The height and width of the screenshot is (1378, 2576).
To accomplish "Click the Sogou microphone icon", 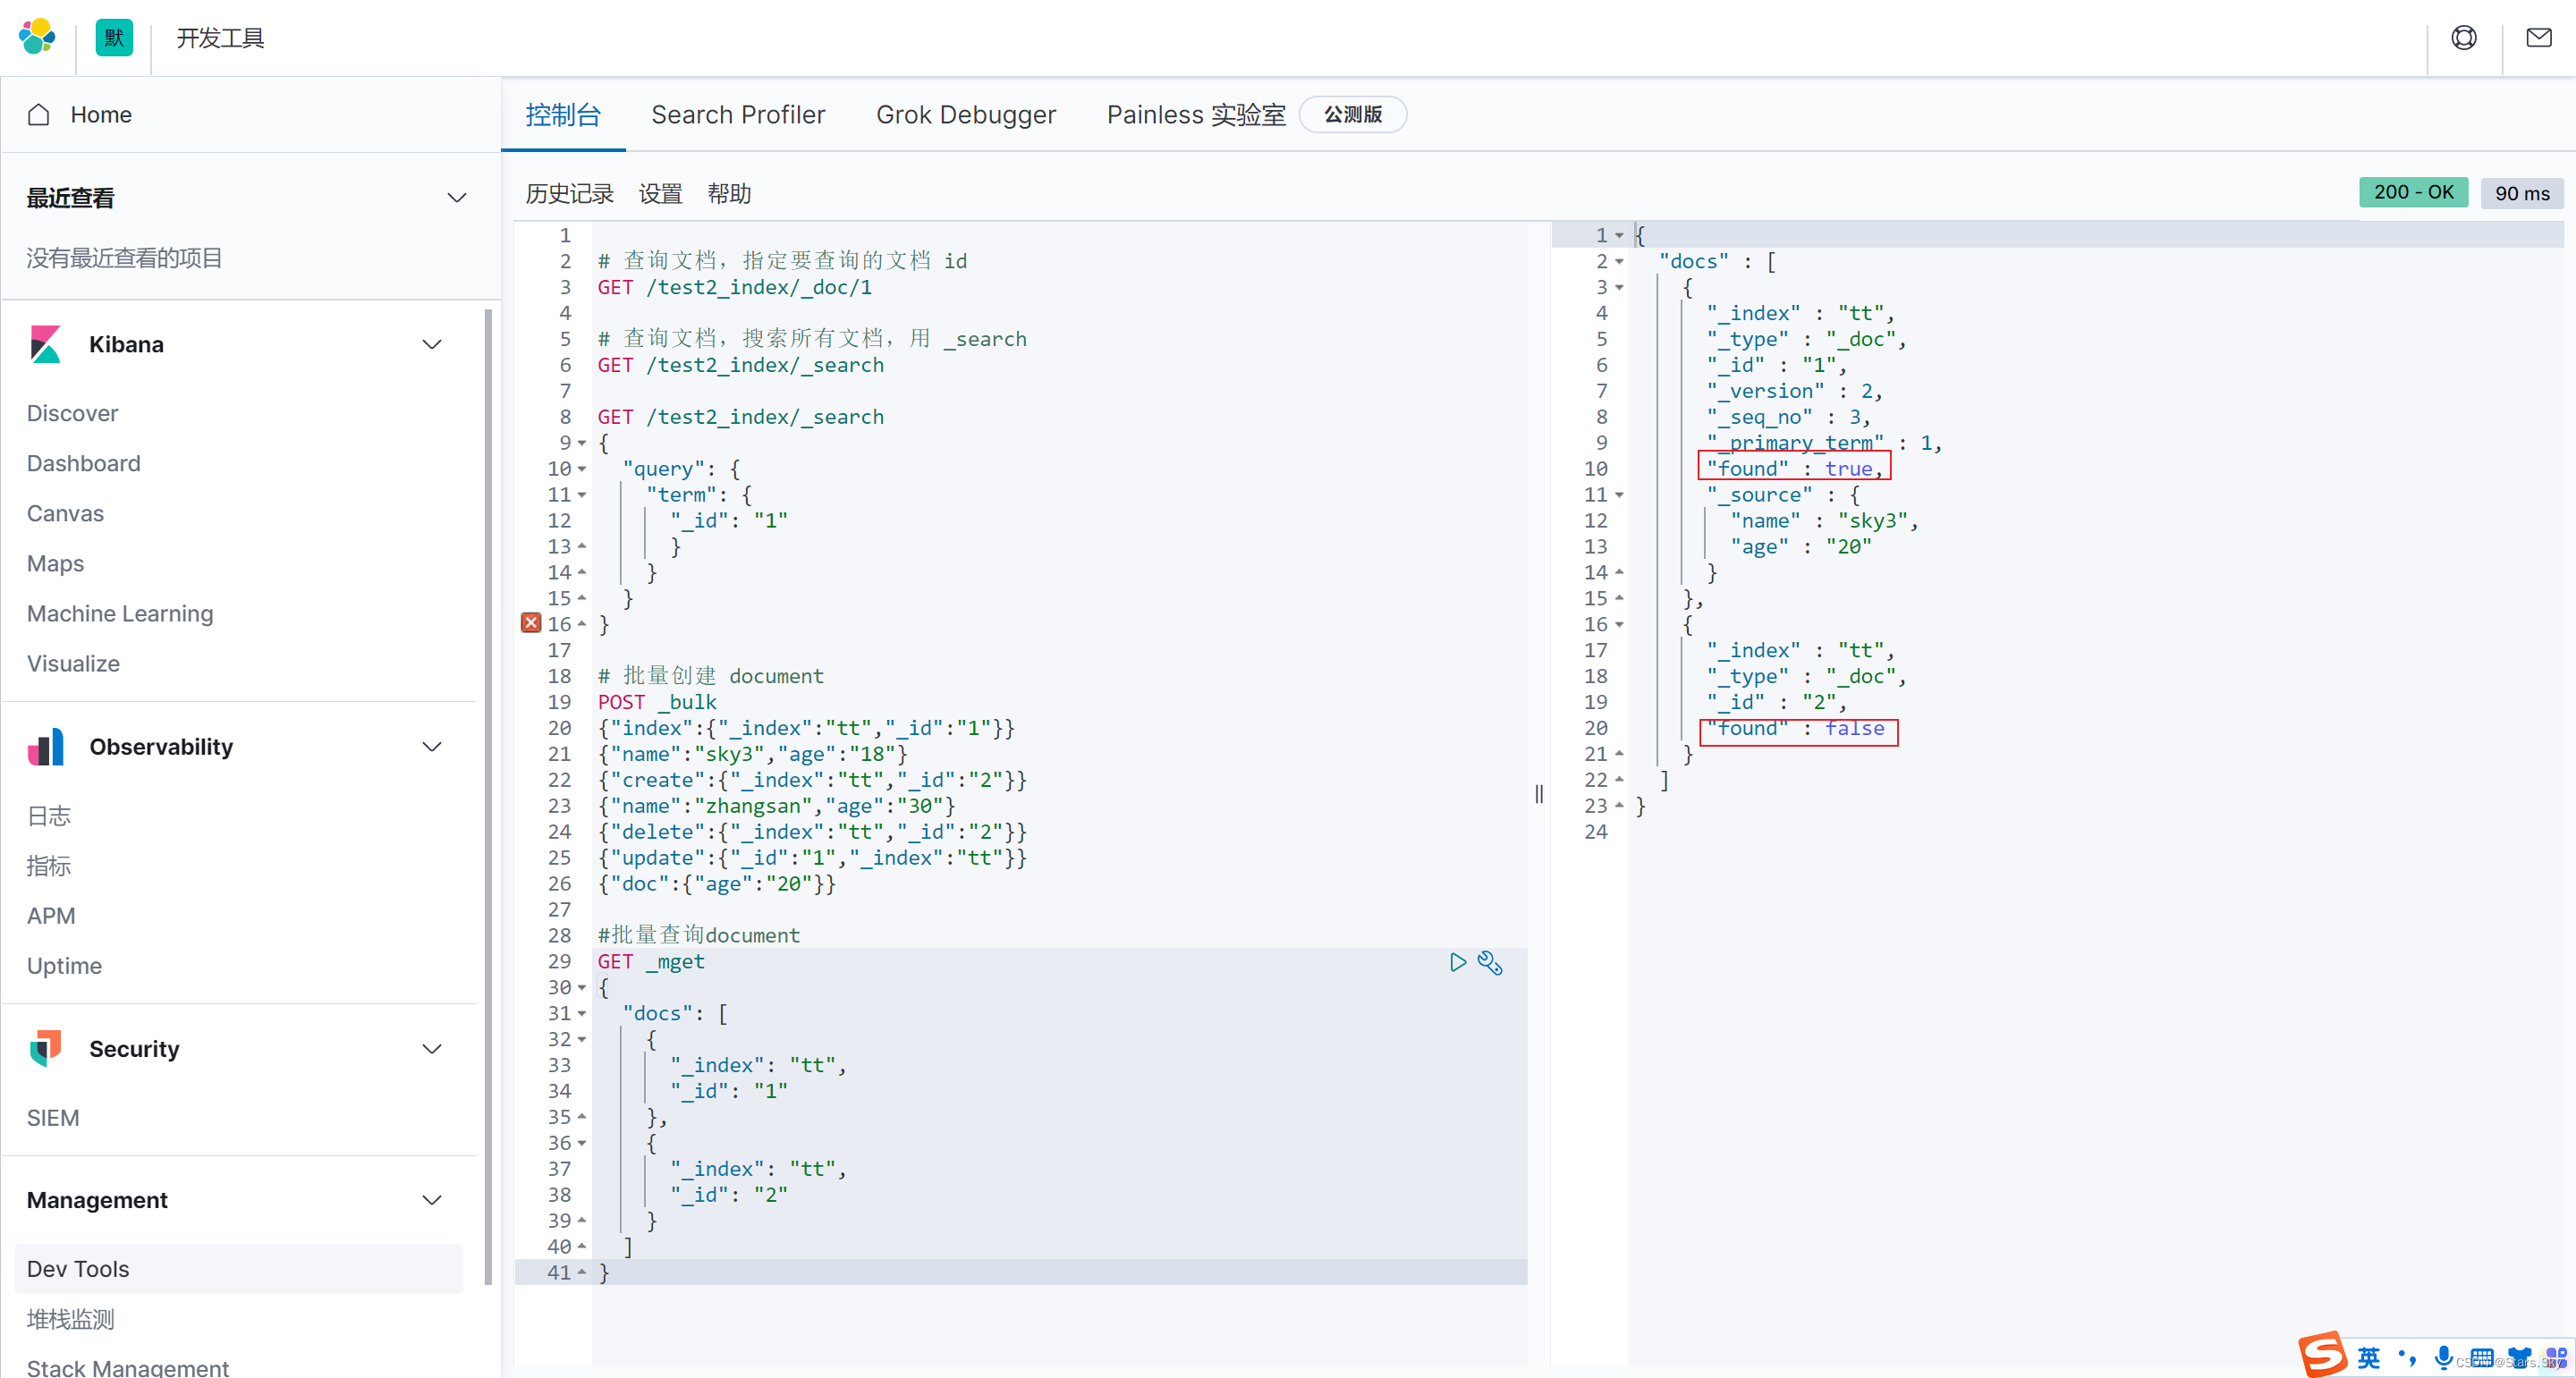I will (x=2443, y=1357).
